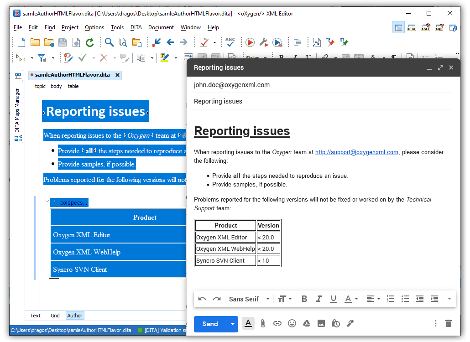Open the File menu
470x342 pixels.
[x=18, y=27]
